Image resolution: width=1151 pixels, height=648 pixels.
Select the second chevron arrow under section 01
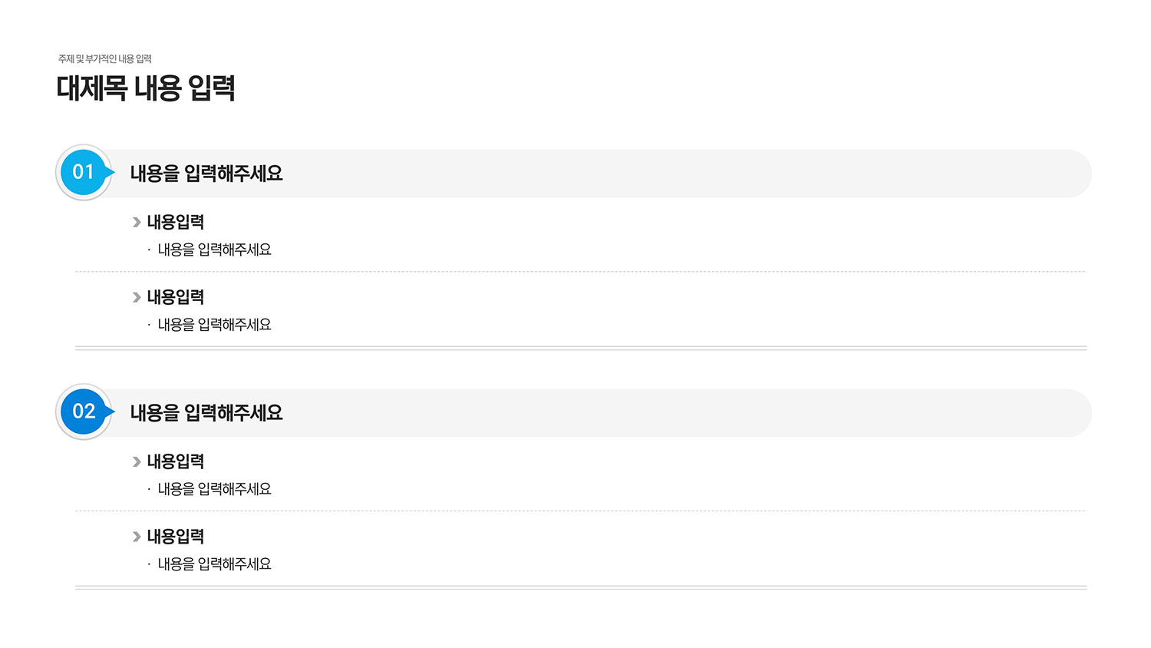(x=137, y=297)
